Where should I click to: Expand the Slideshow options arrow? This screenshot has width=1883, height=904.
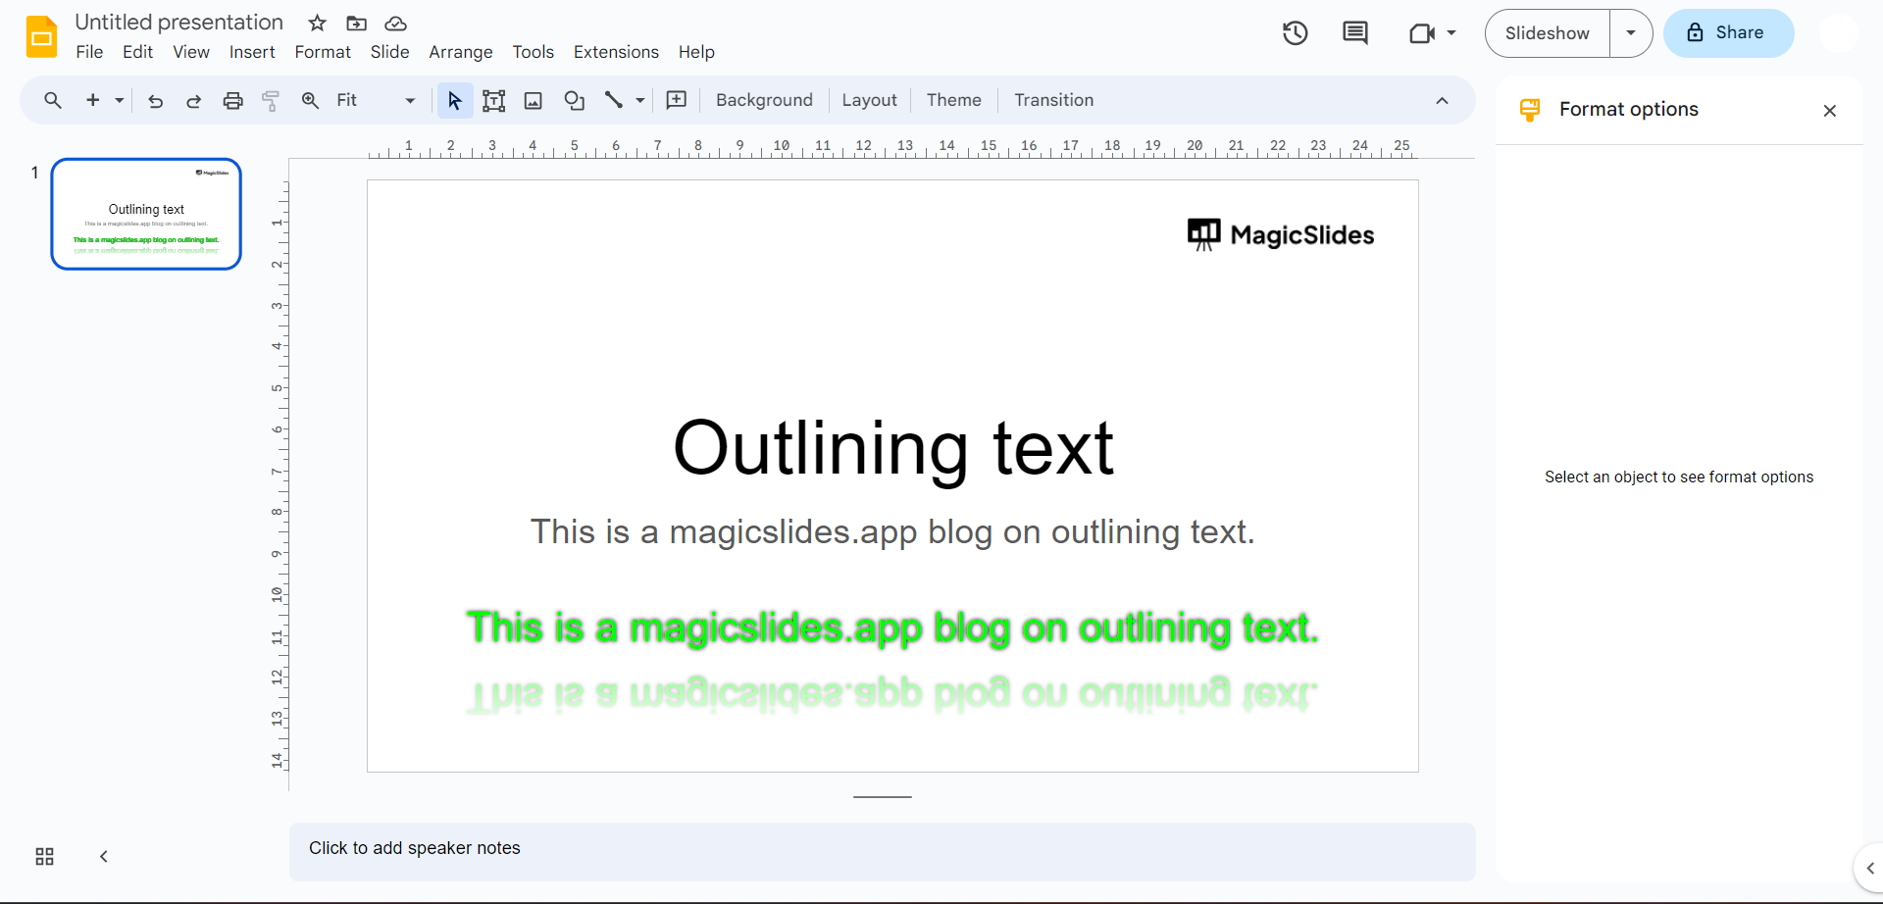coord(1630,33)
